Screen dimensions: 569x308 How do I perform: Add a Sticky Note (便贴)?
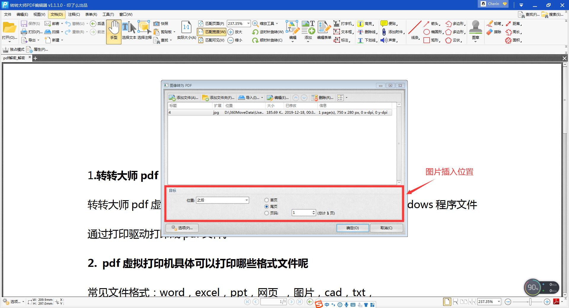pyautogui.click(x=389, y=23)
